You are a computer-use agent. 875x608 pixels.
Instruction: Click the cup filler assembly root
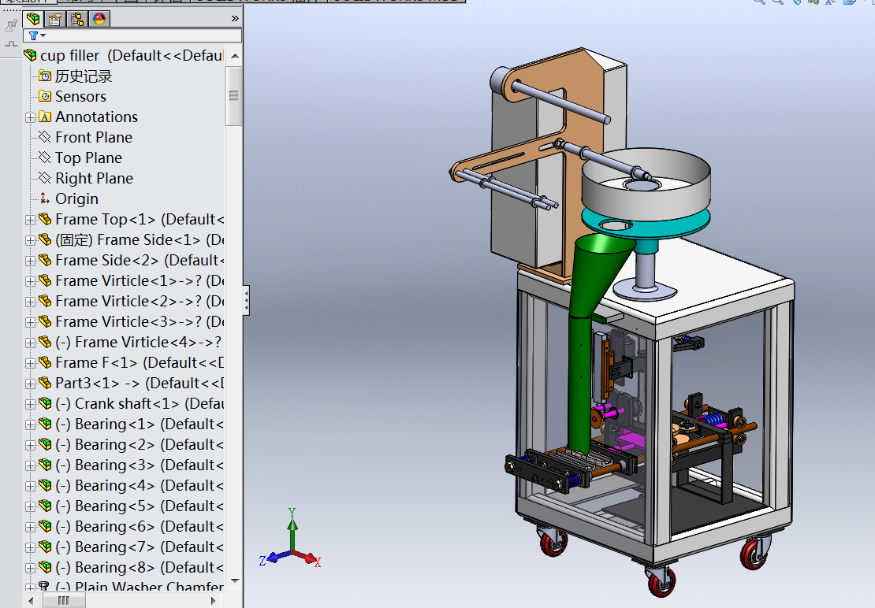tap(124, 56)
